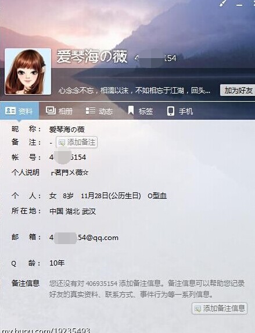This screenshot has width=255, height=333.
Task: Open the skin changer brush icon
Action: [222, 3]
